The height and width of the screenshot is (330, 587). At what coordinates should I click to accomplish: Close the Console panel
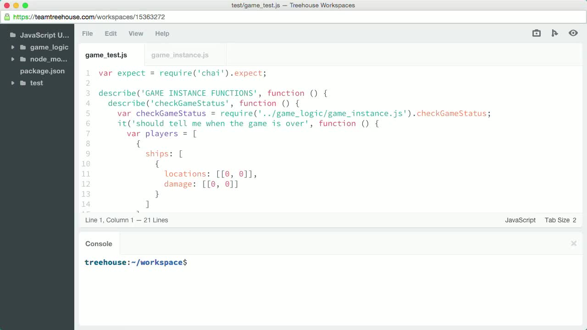click(x=573, y=243)
